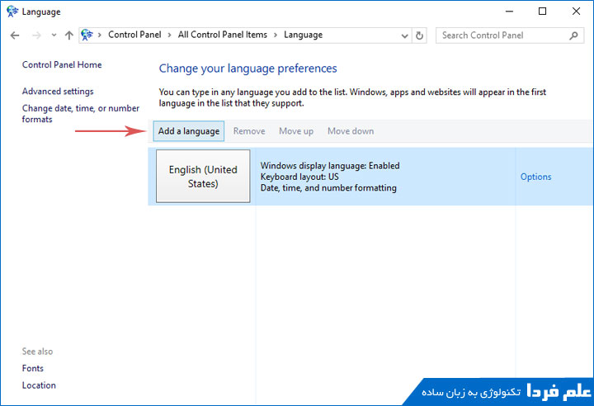
Task: Go to Control Panel Home
Action: [62, 65]
